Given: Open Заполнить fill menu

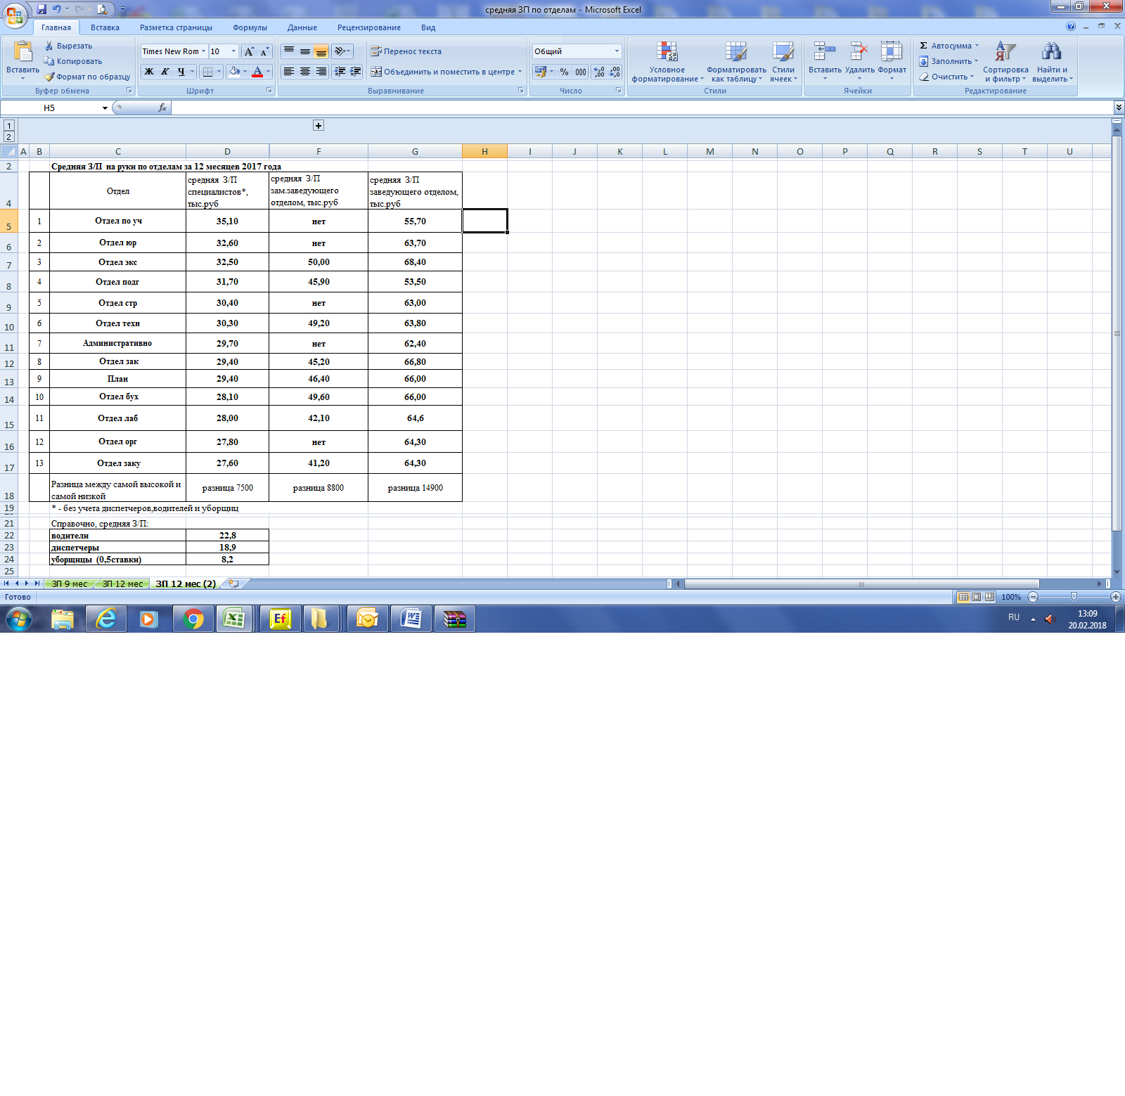Looking at the screenshot, I should coord(949,61).
